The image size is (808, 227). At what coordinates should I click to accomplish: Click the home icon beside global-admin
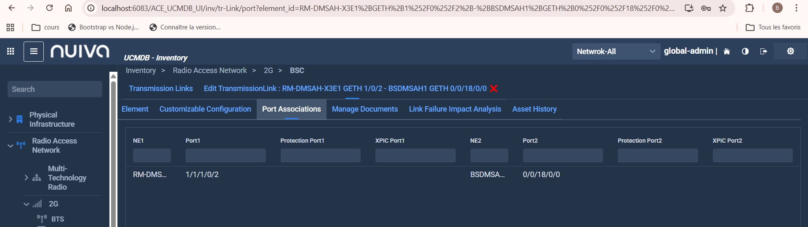[727, 51]
